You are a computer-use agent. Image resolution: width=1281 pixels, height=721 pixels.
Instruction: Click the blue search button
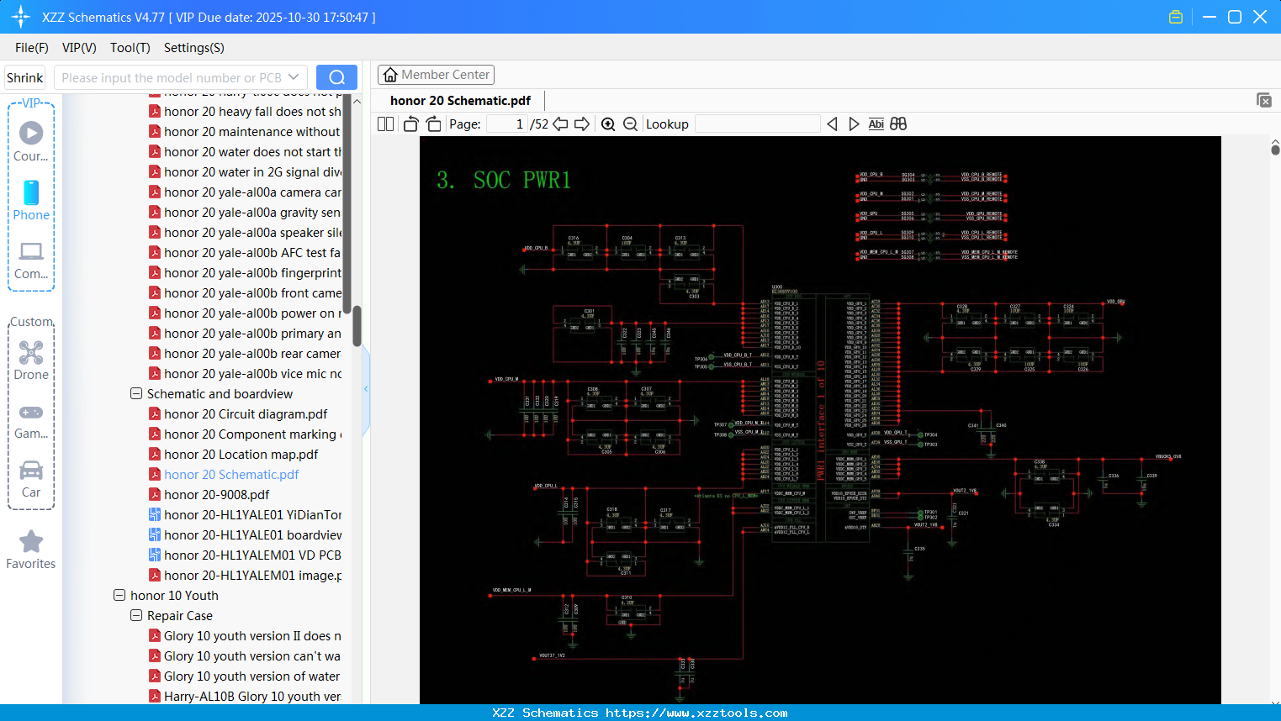(336, 77)
